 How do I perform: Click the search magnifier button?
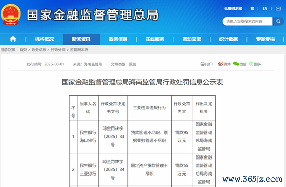click(278, 21)
